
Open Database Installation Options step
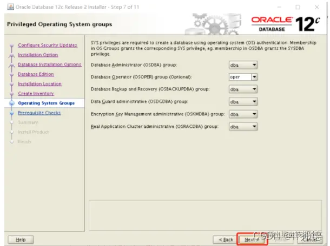click(50, 64)
